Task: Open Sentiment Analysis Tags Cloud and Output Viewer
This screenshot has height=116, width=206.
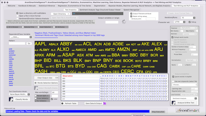Action: [100, 10]
